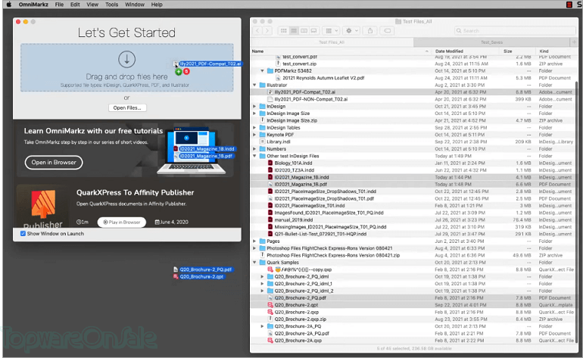Viewport: 583px width, 358px height.
Task: Click the Affinity Publisher tutorial thumbnail
Action: pyautogui.click(x=42, y=206)
